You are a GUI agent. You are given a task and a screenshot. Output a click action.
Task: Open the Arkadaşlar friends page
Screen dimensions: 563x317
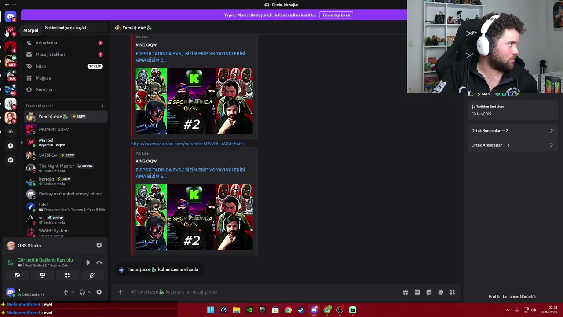point(65,43)
